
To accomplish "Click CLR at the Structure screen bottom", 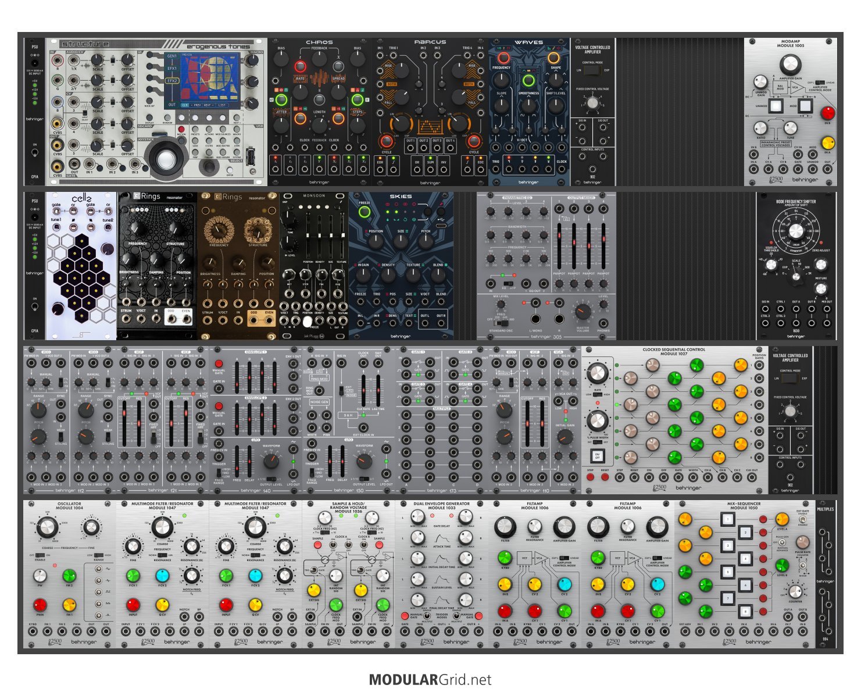I will 185,105.
